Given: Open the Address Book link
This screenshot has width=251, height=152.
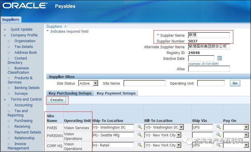Looking at the screenshot, I should pyautogui.click(x=26, y=53).
